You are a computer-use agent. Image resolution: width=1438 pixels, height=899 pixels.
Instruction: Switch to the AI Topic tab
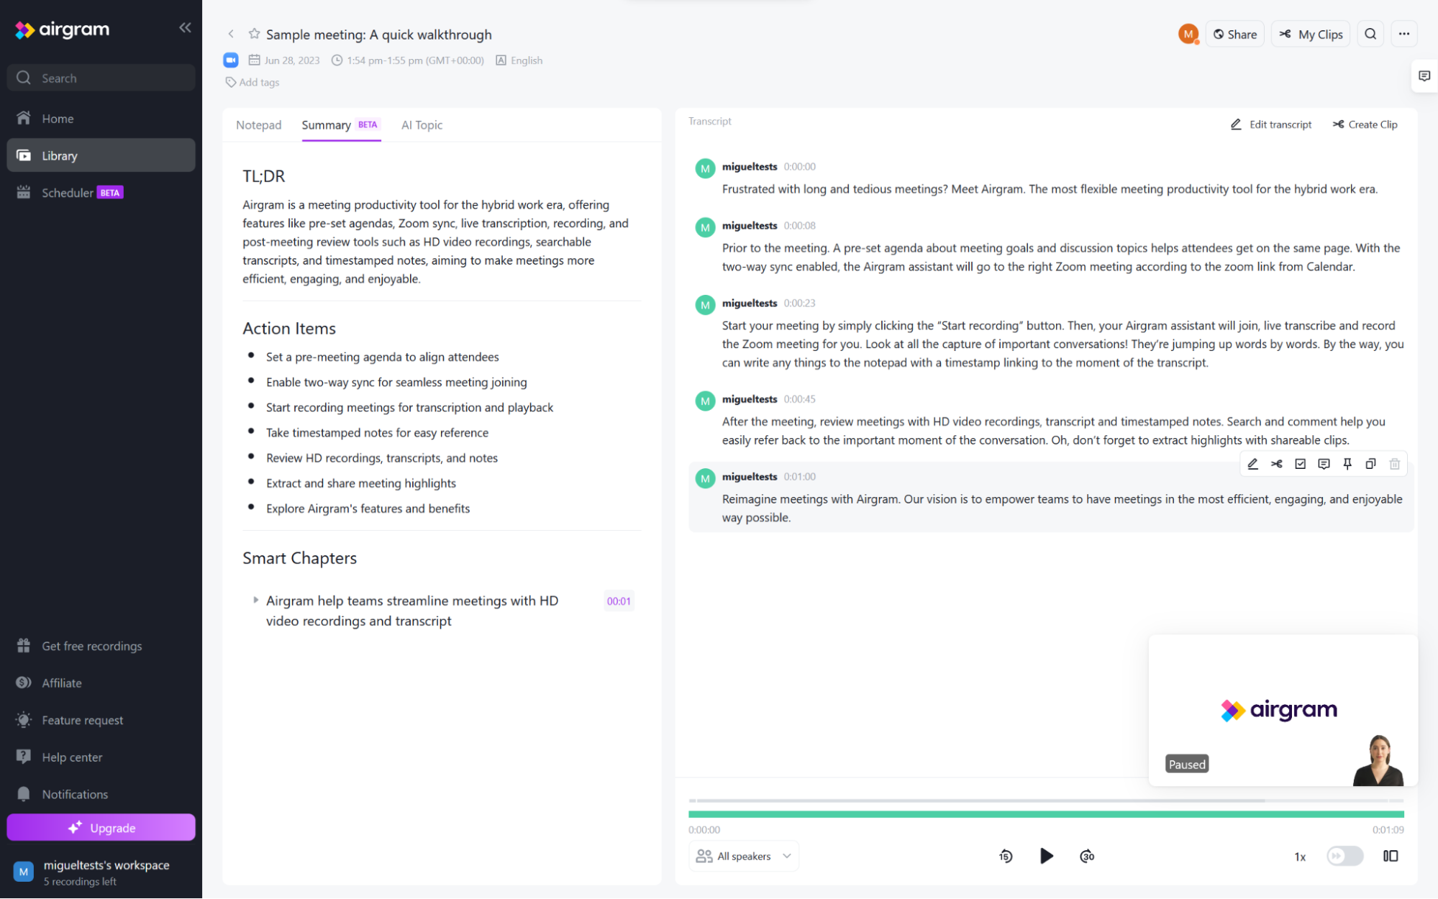(422, 125)
